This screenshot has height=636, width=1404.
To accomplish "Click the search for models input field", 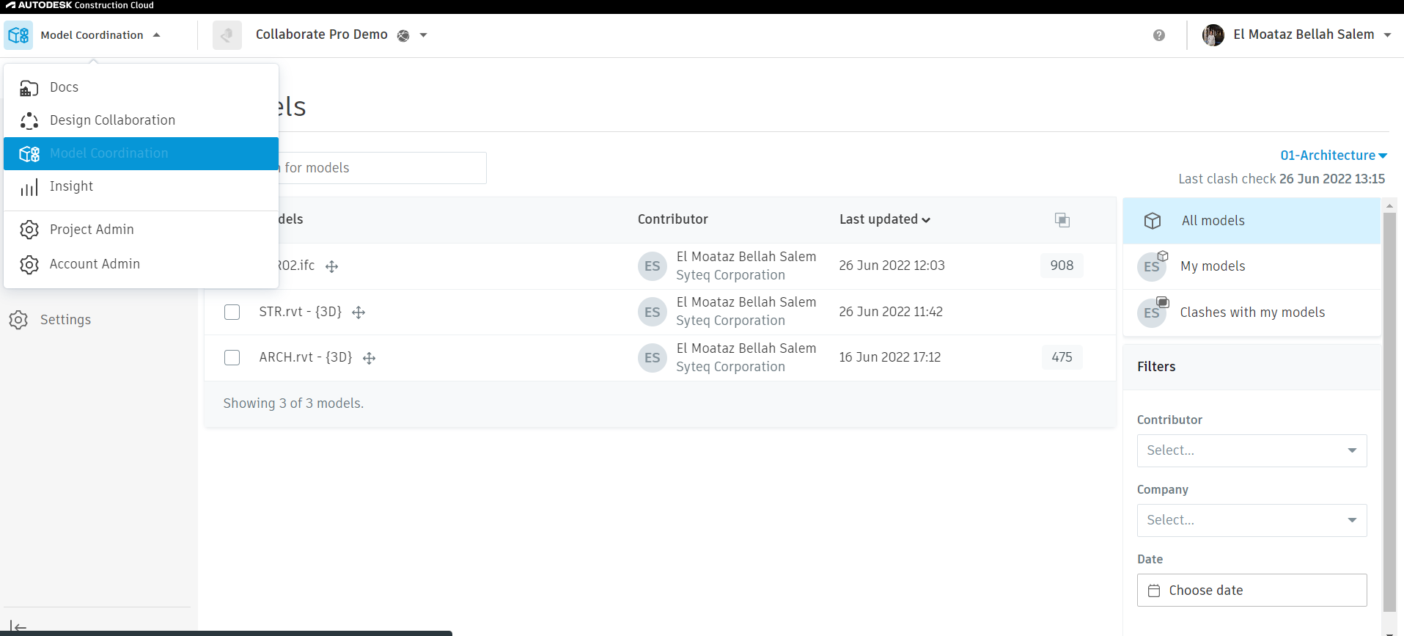I will point(381,168).
